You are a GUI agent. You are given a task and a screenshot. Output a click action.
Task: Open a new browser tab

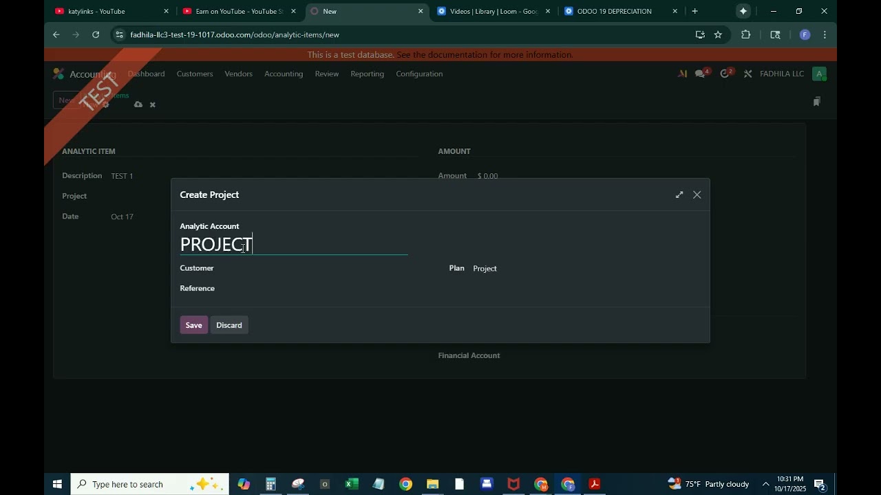click(x=694, y=11)
